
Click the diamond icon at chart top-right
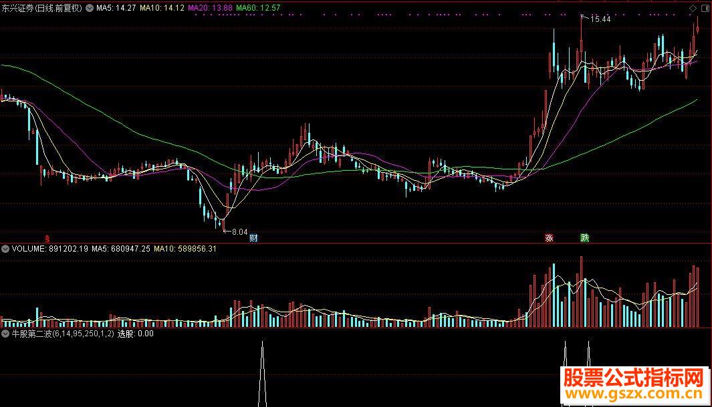pos(693,8)
